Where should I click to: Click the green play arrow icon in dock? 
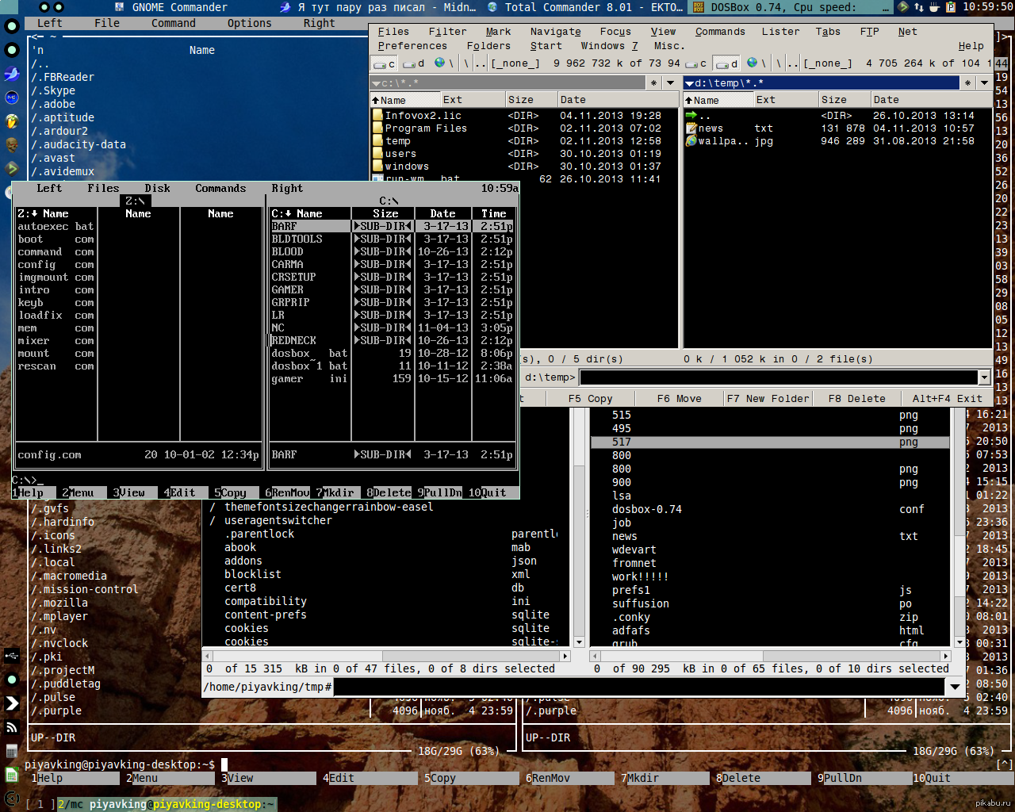[x=12, y=169]
